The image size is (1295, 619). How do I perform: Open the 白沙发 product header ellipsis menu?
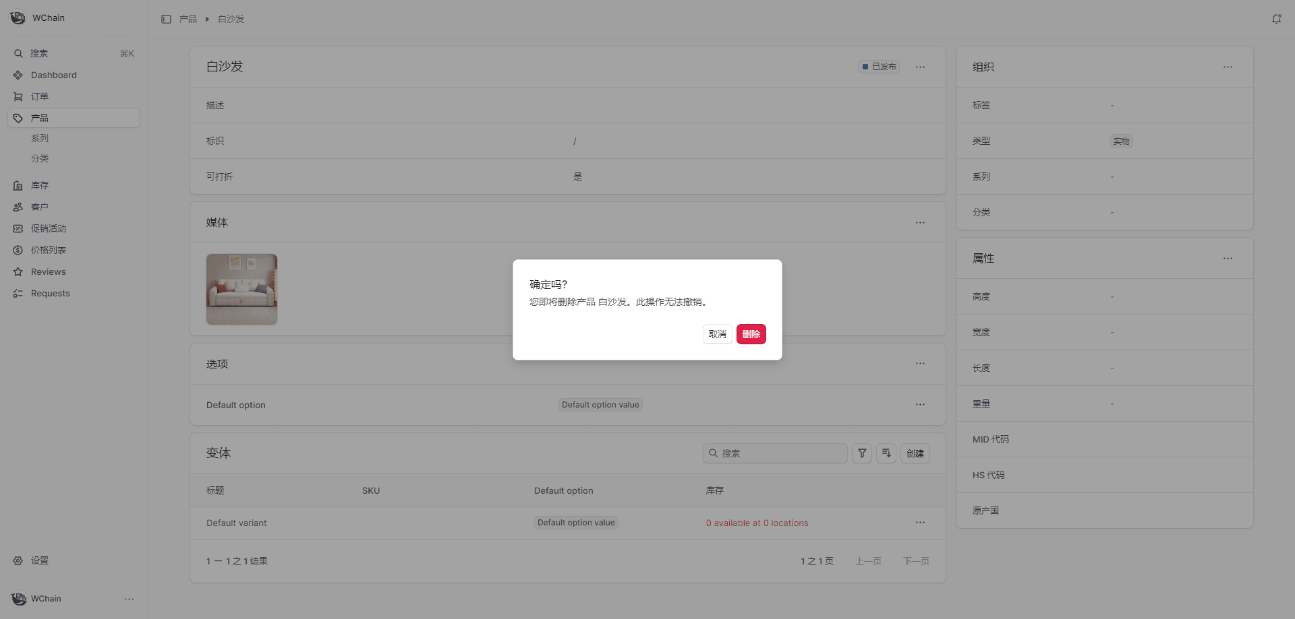point(920,67)
